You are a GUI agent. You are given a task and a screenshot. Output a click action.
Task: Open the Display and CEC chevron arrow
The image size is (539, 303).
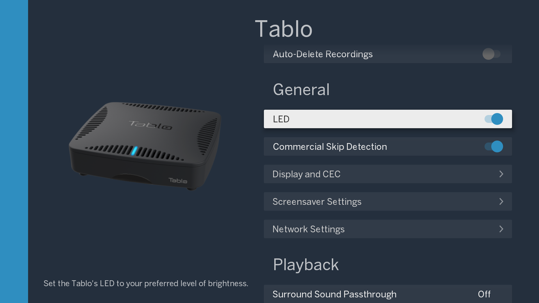pyautogui.click(x=501, y=174)
